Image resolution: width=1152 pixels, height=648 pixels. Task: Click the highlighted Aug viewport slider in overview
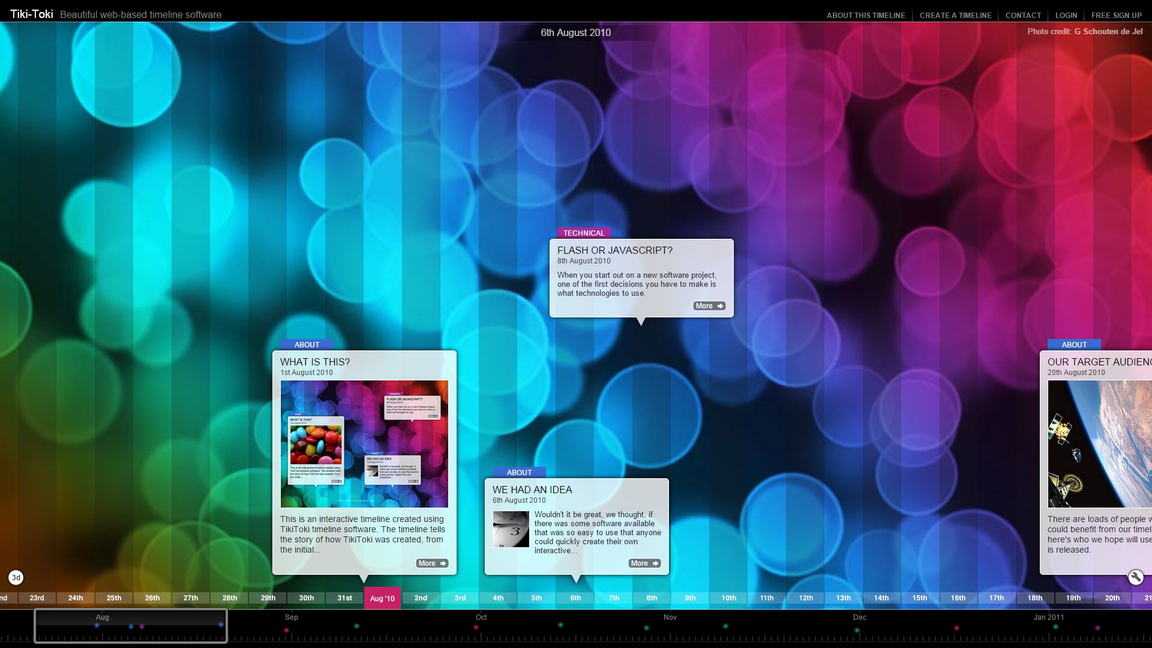(131, 626)
